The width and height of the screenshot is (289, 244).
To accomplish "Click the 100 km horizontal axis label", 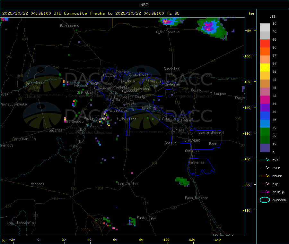I will (166, 240).
